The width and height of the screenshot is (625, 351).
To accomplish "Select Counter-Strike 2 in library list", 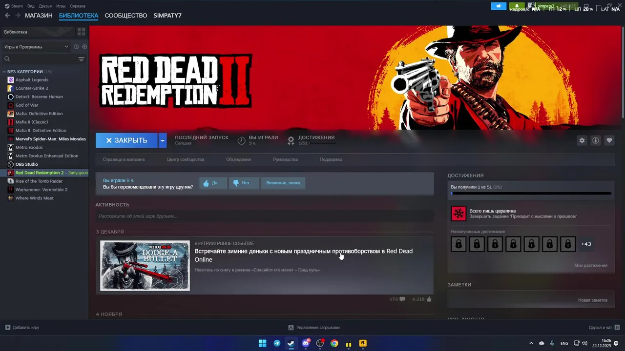I will point(32,88).
